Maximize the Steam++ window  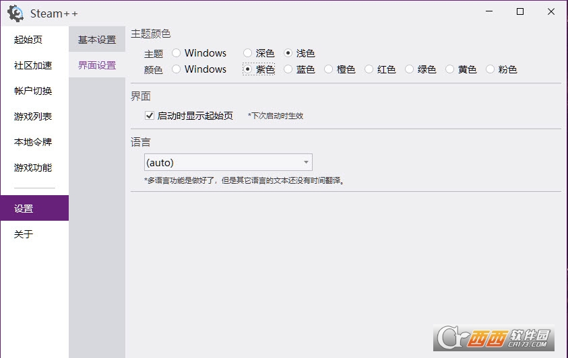click(519, 11)
